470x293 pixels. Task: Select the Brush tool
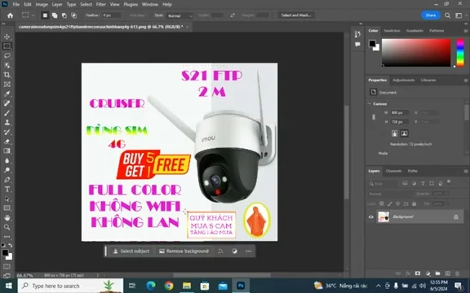[7, 113]
